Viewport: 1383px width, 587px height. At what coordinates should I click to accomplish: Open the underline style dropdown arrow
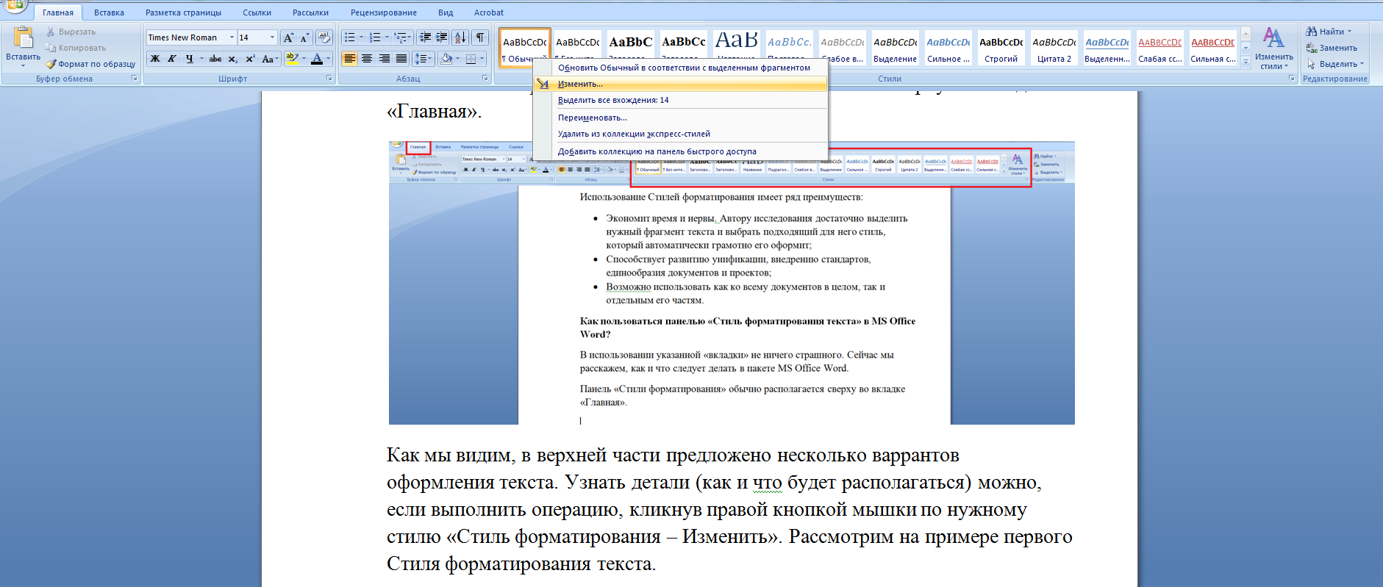[201, 59]
